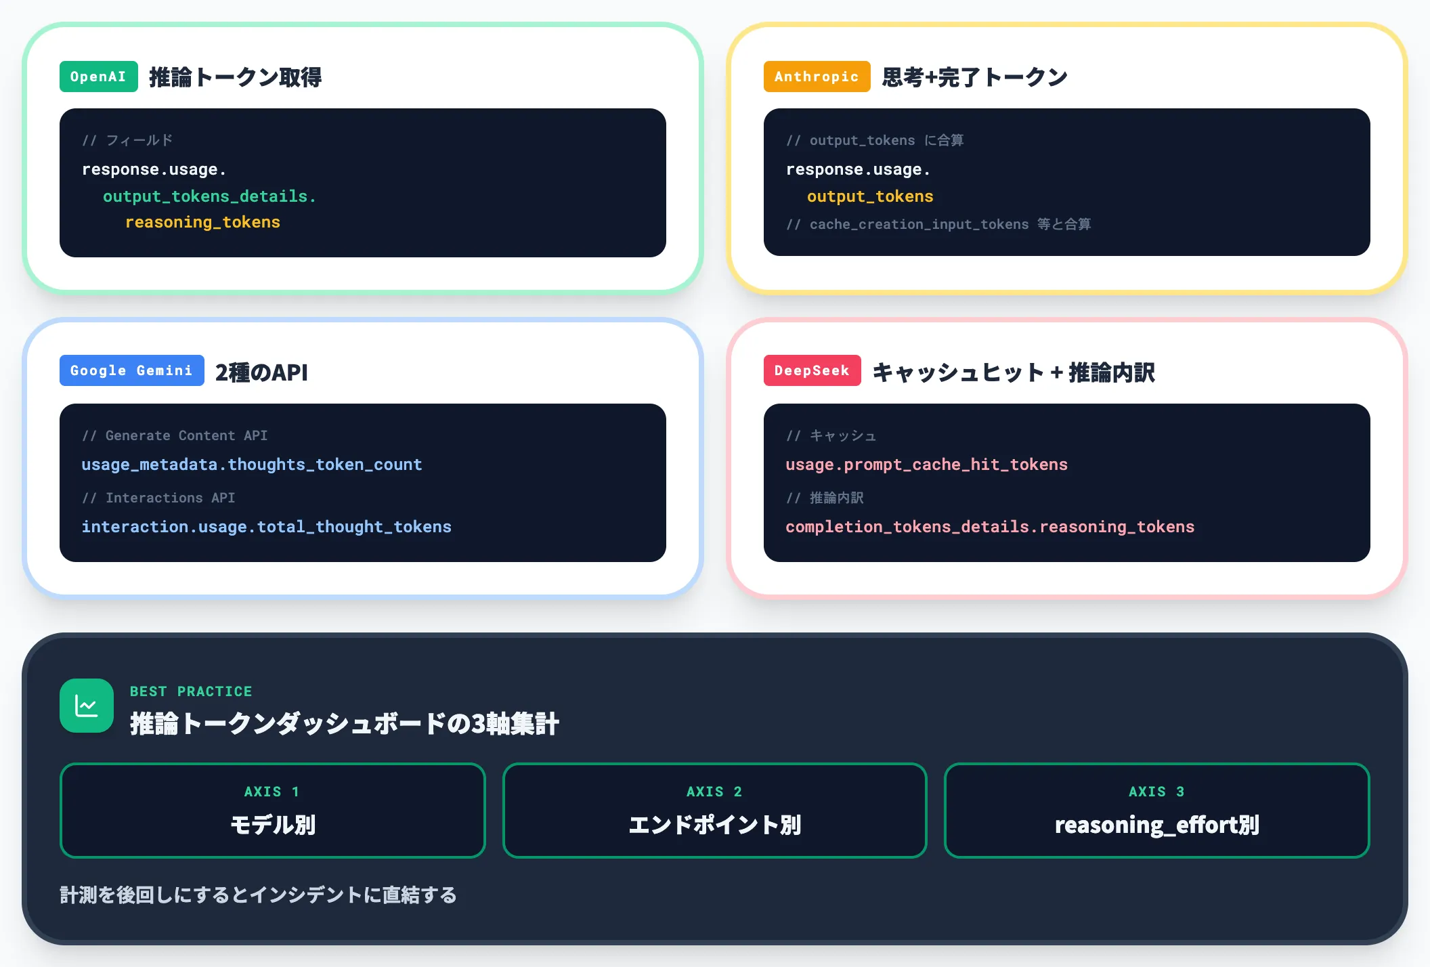This screenshot has width=1430, height=967.
Task: Click usage.prompt_cache_hit_tokens
Action: 926,465
